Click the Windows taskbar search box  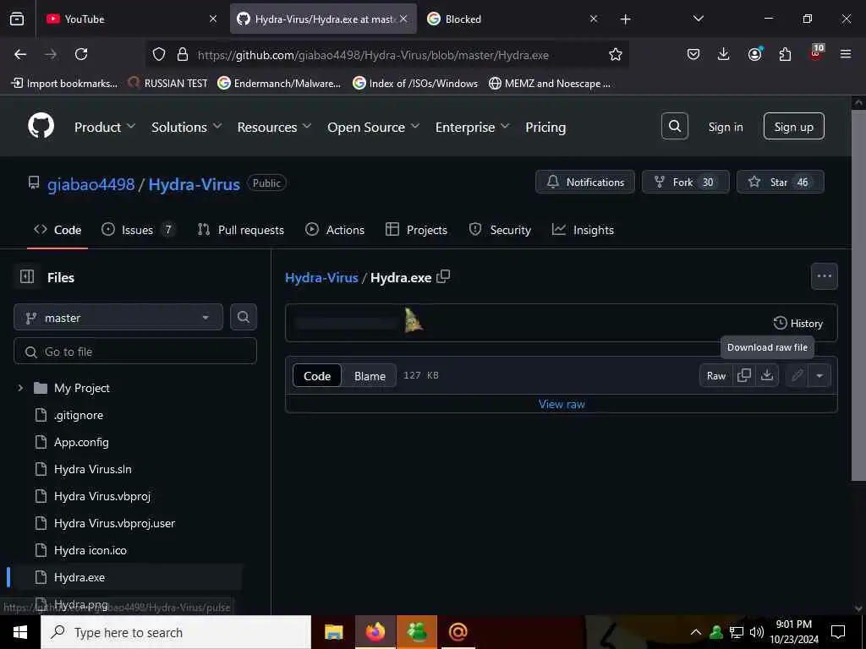pos(176,632)
